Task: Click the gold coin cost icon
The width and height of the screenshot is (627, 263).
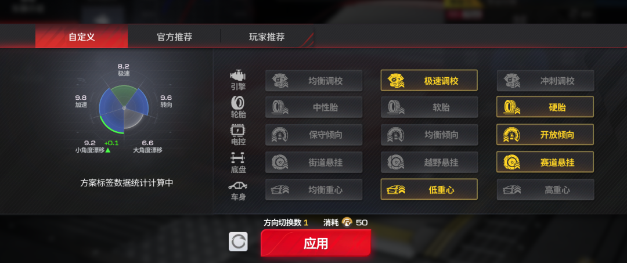Action: point(347,222)
